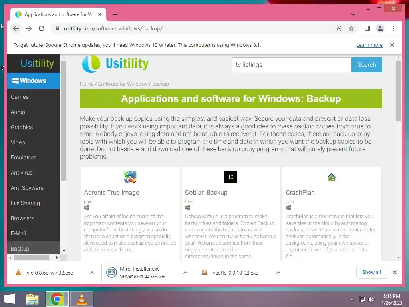The width and height of the screenshot is (409, 307).
Task: Follow Software for Windows breadcrumb
Action: coord(123,84)
